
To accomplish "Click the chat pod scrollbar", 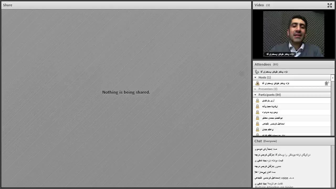I will [x=333, y=165].
